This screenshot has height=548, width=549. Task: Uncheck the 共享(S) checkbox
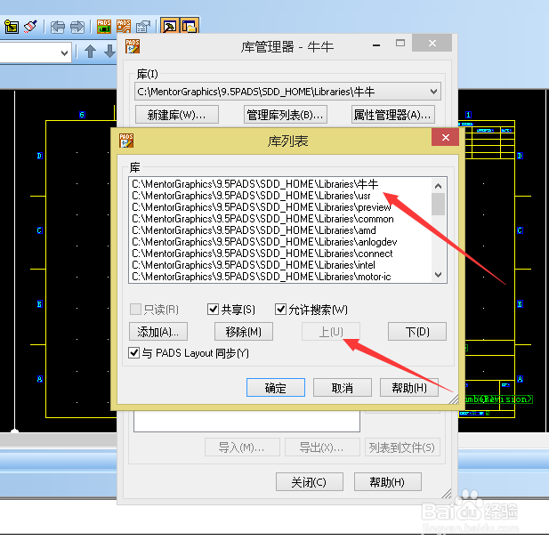(213, 310)
